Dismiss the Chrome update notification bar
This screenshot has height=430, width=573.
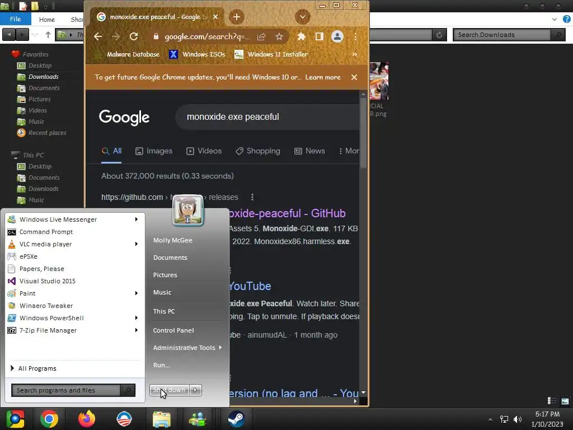[354, 77]
